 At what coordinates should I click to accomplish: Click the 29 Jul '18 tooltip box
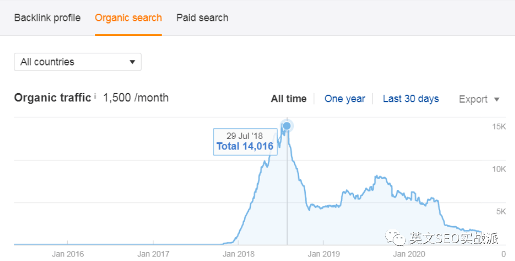pyautogui.click(x=245, y=142)
